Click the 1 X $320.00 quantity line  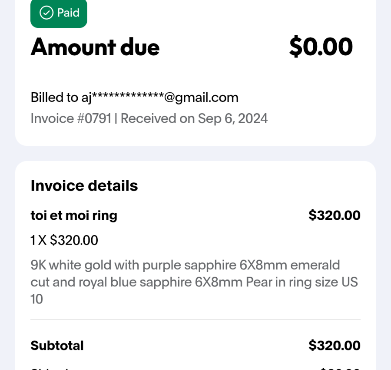64,240
